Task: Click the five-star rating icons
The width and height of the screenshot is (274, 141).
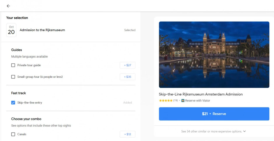Action: pos(166,101)
